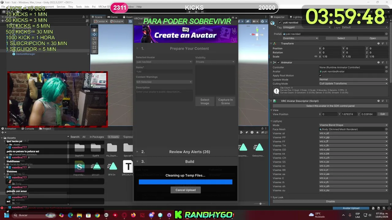
Task: Open the Jobs menu
Action: pyautogui.click(x=87, y=7)
